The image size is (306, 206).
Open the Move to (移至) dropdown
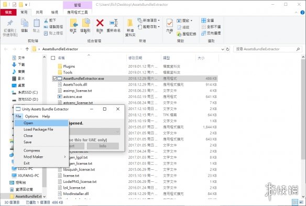point(74,33)
